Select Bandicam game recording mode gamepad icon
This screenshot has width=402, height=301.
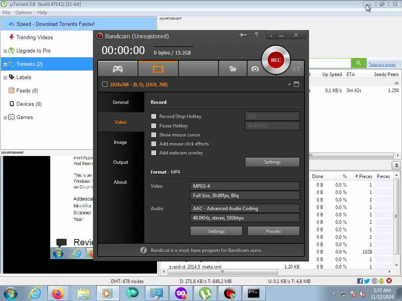[118, 69]
